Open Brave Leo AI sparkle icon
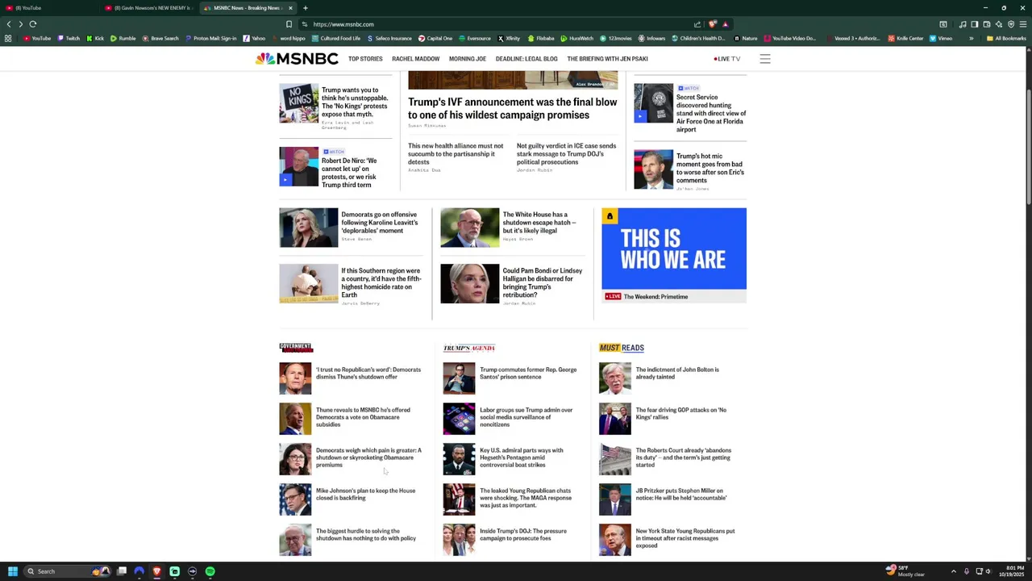Screen dimensions: 1032x581 click(x=998, y=24)
